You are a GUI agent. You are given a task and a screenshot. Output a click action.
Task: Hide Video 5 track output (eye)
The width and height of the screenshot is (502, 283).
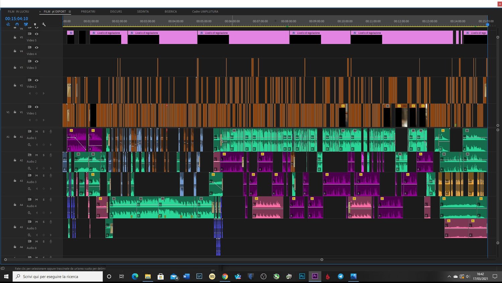point(36,34)
